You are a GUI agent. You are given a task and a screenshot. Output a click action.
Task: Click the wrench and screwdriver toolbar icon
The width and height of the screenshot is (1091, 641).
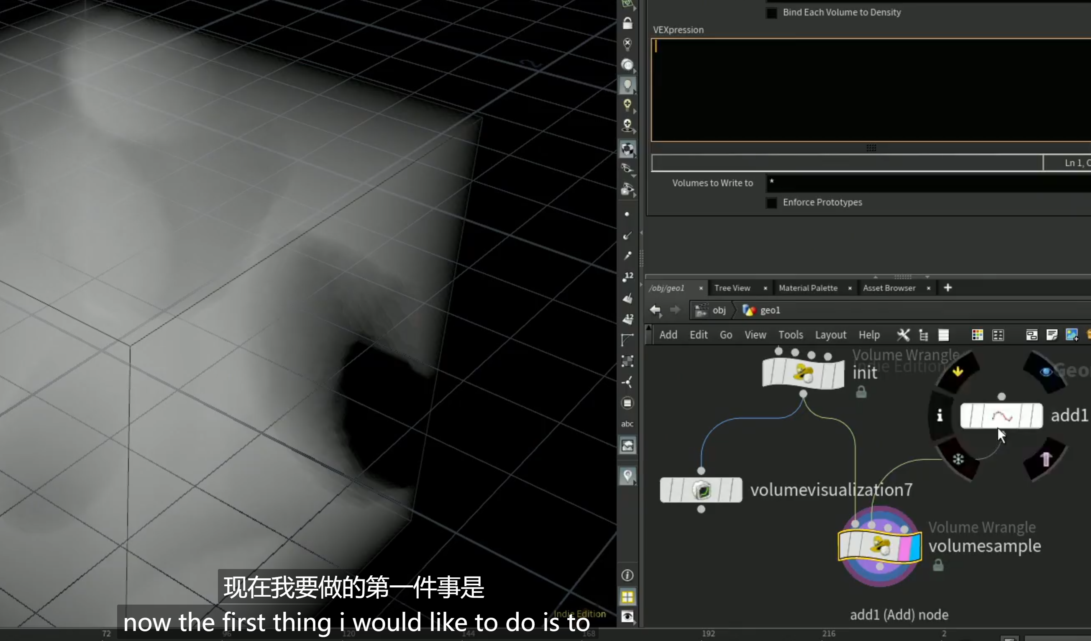903,335
